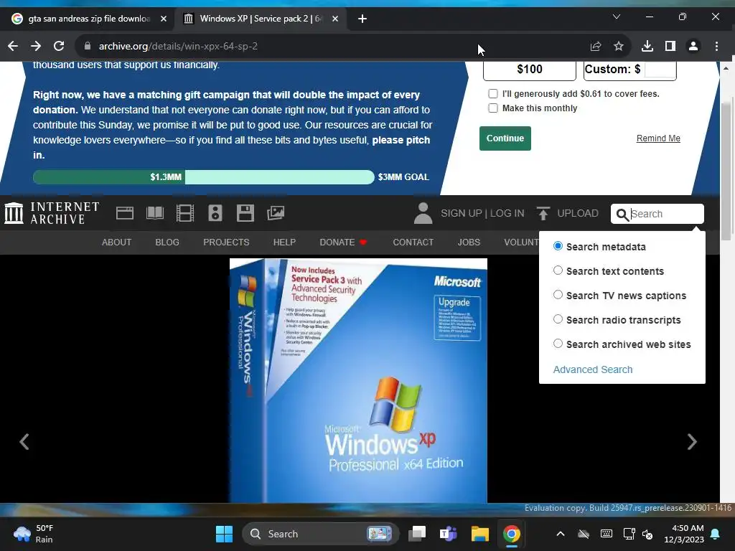This screenshot has height=551, width=735.
Task: Toggle the Chrome side panel
Action: (670, 46)
